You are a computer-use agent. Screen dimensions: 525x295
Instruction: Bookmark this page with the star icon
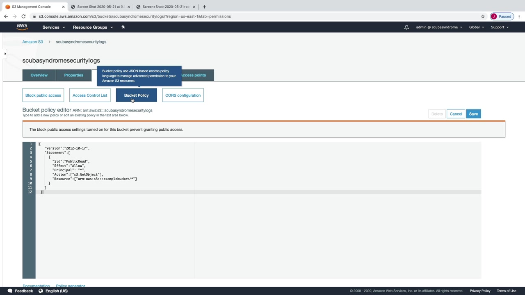483,16
